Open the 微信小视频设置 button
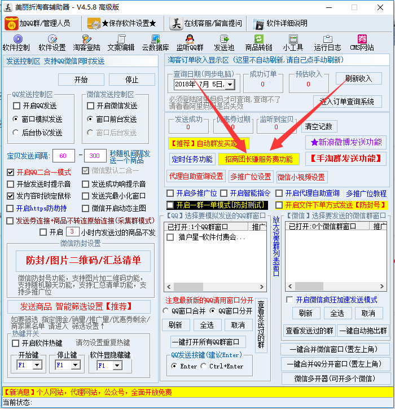The image size is (395, 409). 301,177
